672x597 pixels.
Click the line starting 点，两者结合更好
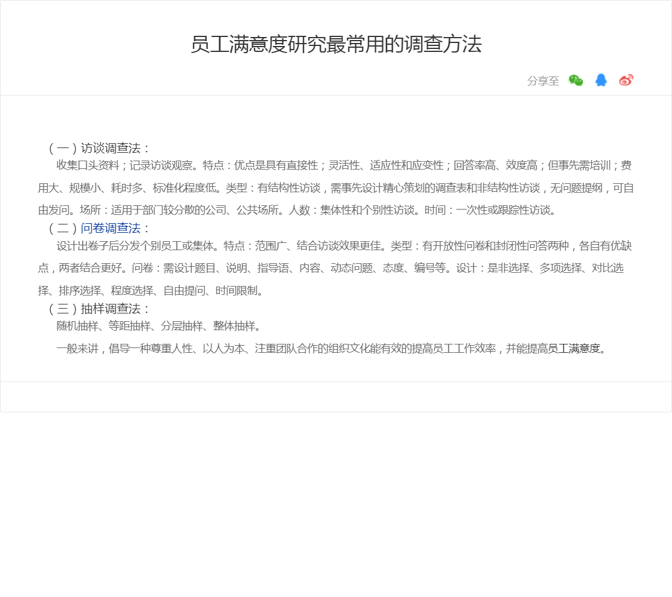coord(330,268)
